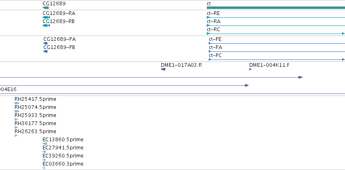Click the ct-PE protein start arrow
This screenshot has height=170, width=345.
[210, 43]
